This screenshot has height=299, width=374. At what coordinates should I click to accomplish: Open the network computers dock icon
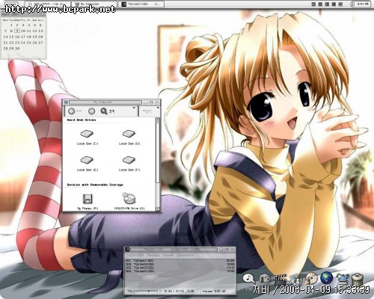tap(343, 279)
